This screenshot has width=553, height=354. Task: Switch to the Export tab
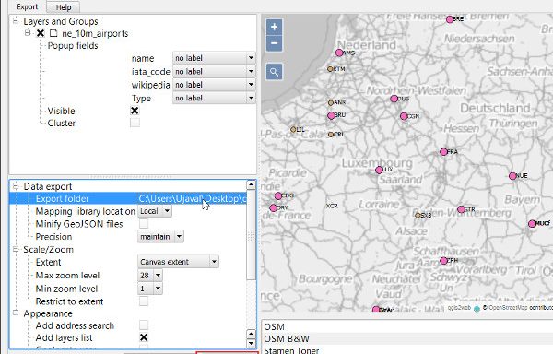click(x=27, y=6)
